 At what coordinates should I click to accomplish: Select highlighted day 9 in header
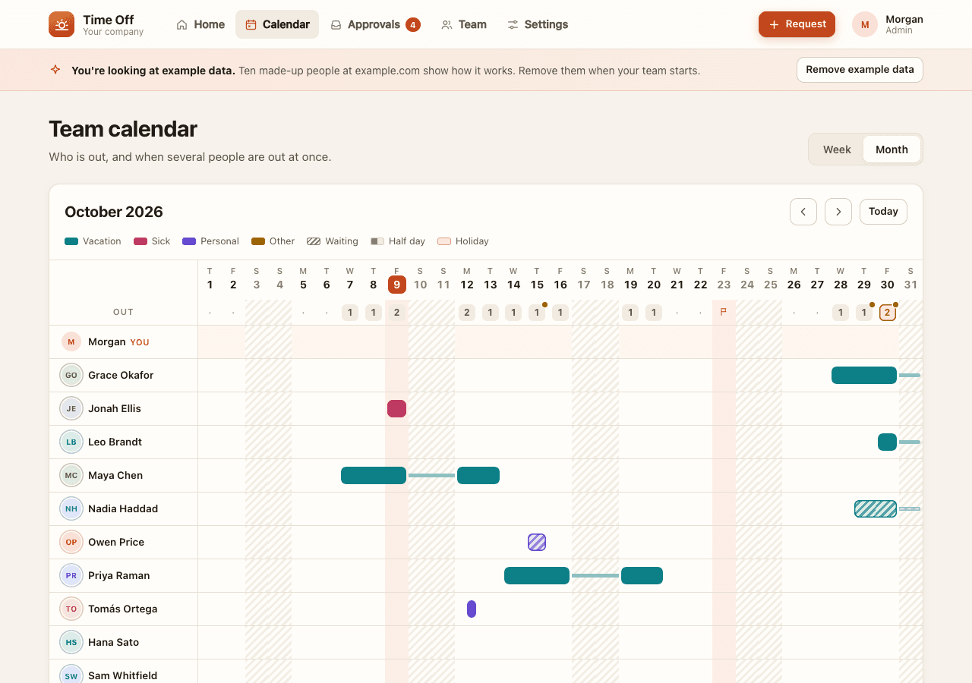pyautogui.click(x=397, y=285)
